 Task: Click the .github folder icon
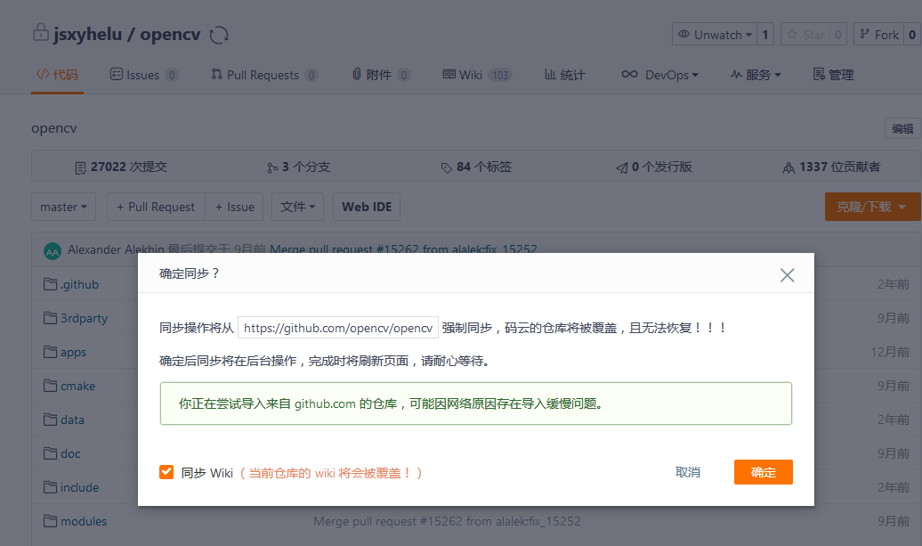[50, 284]
